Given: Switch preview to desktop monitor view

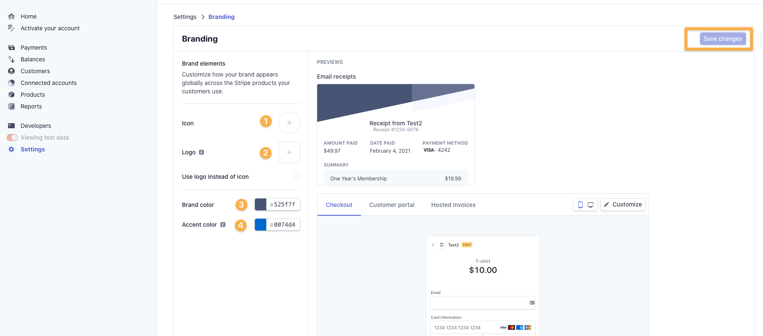Looking at the screenshot, I should click(x=591, y=205).
